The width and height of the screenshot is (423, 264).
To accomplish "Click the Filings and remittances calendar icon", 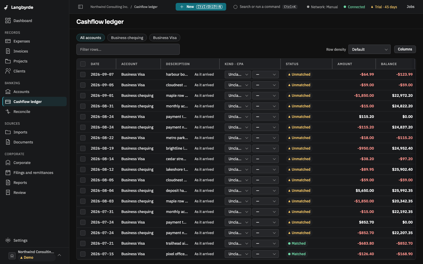I will 8,172.
